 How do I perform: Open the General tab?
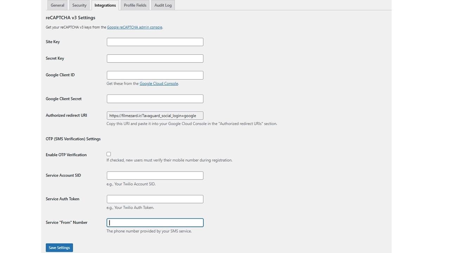57,5
